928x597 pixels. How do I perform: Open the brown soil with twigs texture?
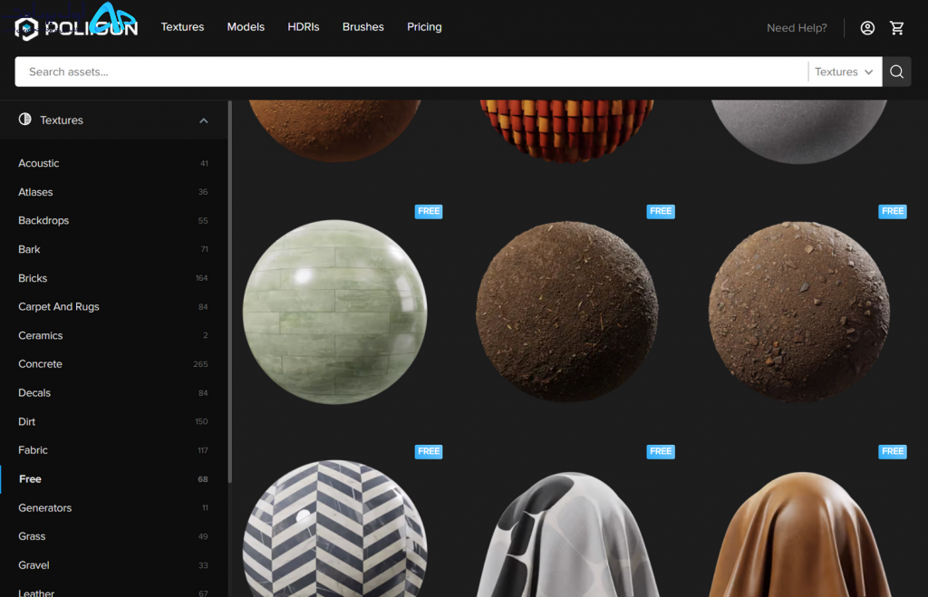[567, 312]
